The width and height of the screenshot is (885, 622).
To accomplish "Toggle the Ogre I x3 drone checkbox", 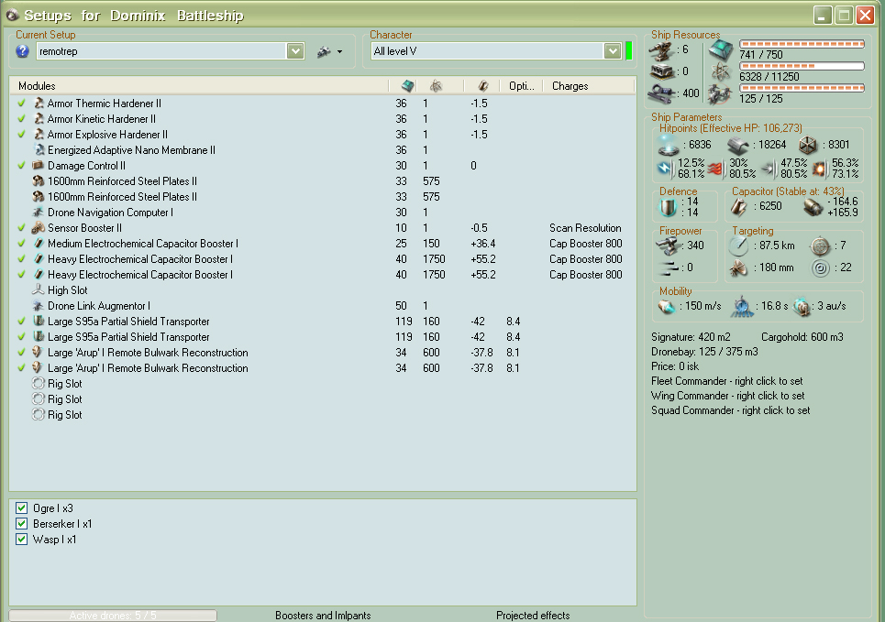I will [21, 508].
